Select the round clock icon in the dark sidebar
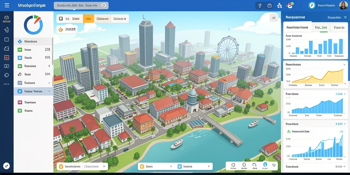This screenshot has height=175, width=350. point(6,75)
